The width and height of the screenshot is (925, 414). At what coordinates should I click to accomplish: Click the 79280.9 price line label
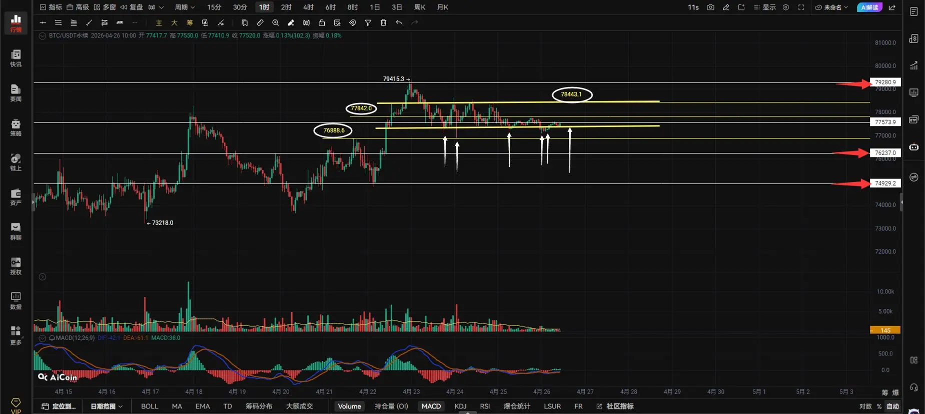[885, 82]
